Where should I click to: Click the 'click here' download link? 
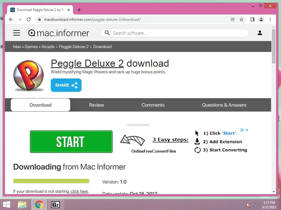coord(79,191)
